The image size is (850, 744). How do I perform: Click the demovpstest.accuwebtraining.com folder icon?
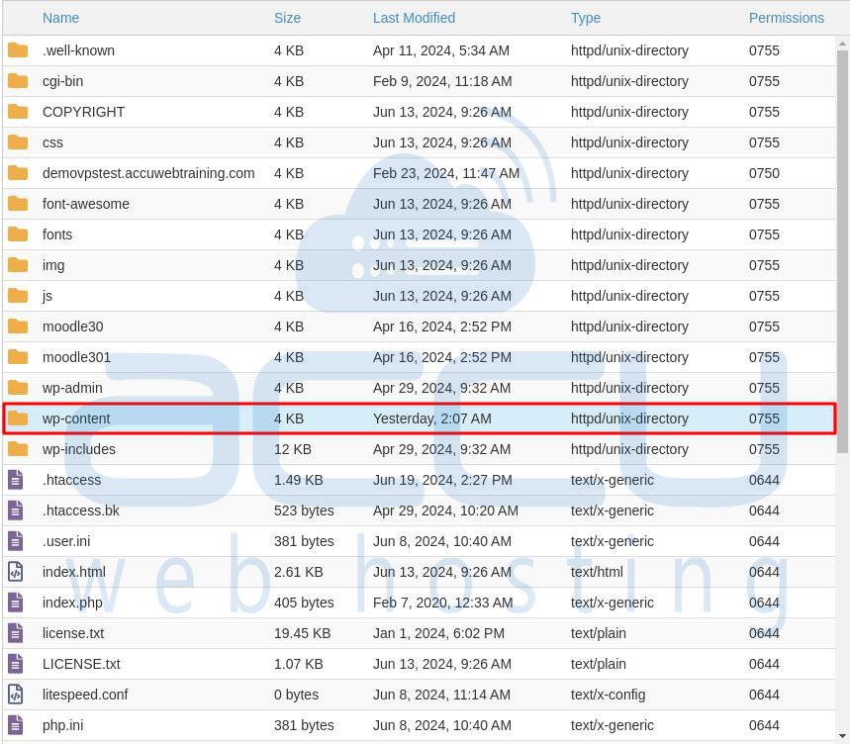click(18, 173)
